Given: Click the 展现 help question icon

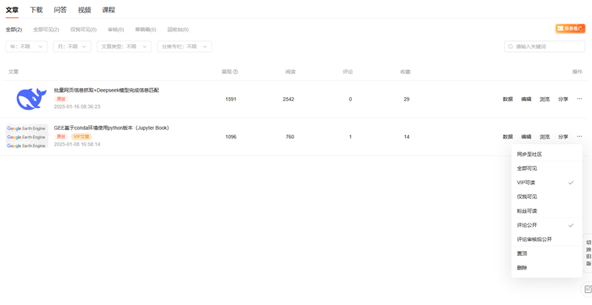Looking at the screenshot, I should (x=235, y=72).
